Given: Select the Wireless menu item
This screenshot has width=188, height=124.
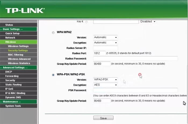Looking at the screenshot, I should tap(19, 42).
